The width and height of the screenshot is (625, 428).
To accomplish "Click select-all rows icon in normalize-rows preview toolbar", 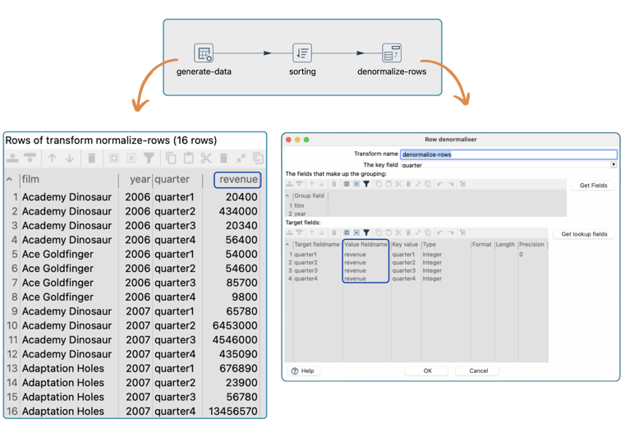I will [114, 158].
